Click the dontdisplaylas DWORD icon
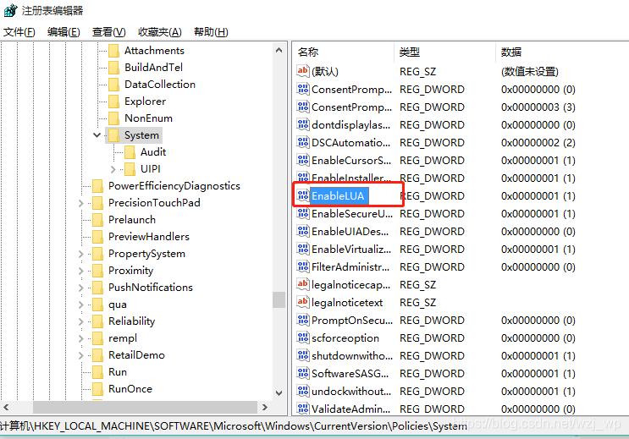Image resolution: width=629 pixels, height=439 pixels. click(x=303, y=124)
